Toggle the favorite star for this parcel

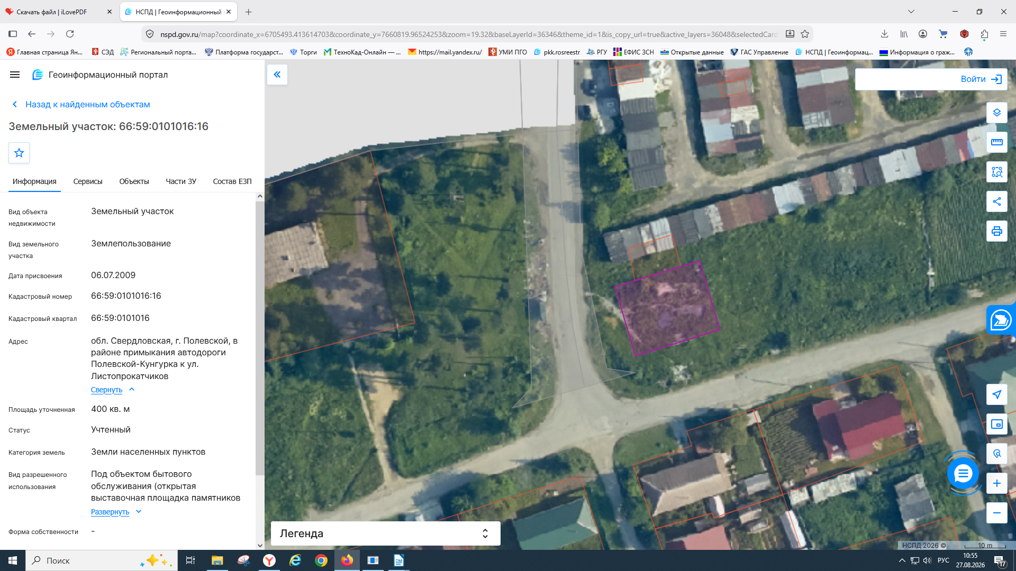point(19,153)
